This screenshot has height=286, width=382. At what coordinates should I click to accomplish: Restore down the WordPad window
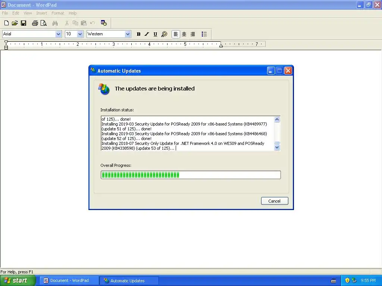(368, 4)
